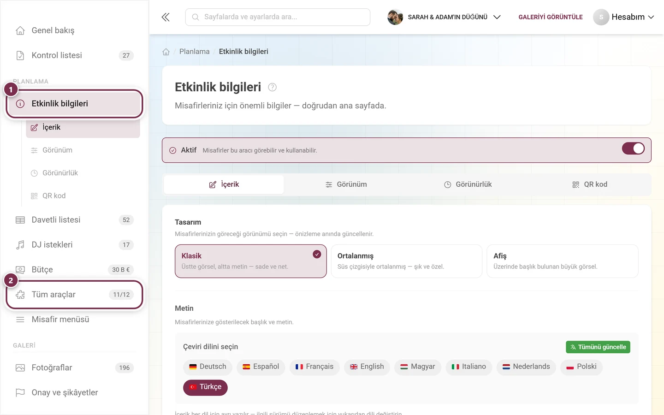Toggle the Aktif switch off

(633, 148)
